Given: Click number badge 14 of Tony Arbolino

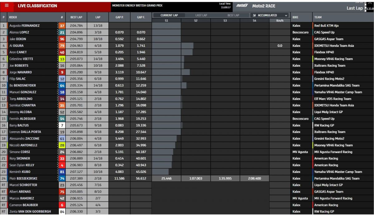Looking at the screenshot, I should point(62,99).
